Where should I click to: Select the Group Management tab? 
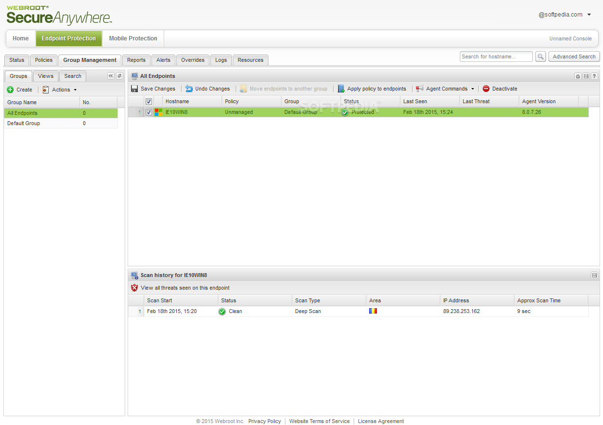tap(90, 60)
